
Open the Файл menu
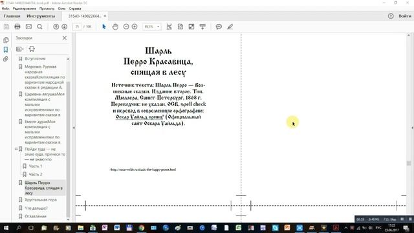pyautogui.click(x=6, y=8)
